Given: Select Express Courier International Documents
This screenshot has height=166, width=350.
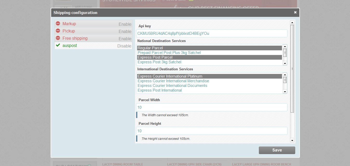Looking at the screenshot, I should tap(210, 86).
